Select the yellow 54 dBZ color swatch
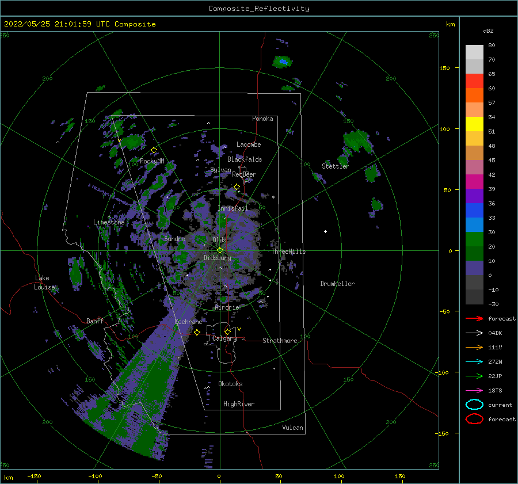 tap(474, 124)
